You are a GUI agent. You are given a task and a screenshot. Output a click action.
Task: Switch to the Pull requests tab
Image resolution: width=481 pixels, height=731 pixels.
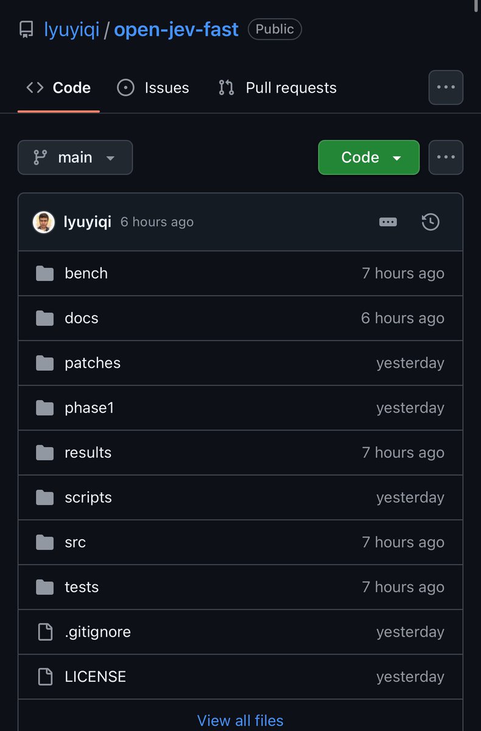point(277,88)
